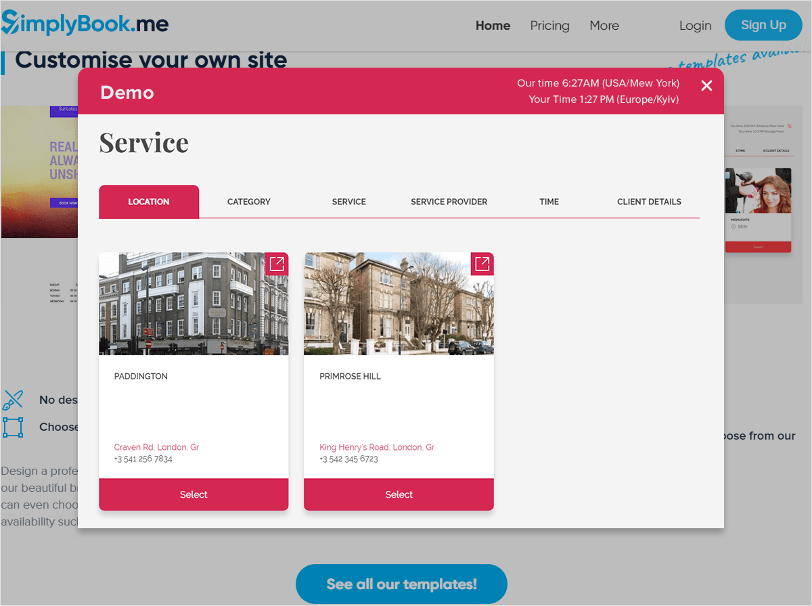This screenshot has height=606, width=812.
Task: Open the More menu in navigation
Action: [604, 26]
